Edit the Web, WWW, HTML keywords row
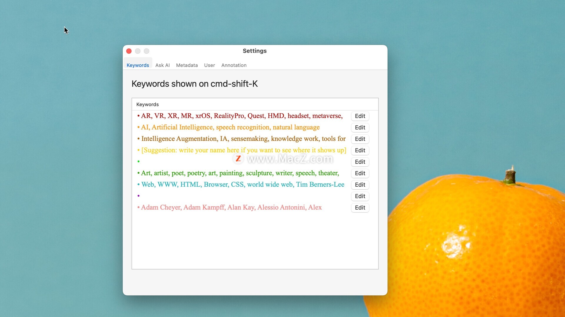 click(360, 185)
